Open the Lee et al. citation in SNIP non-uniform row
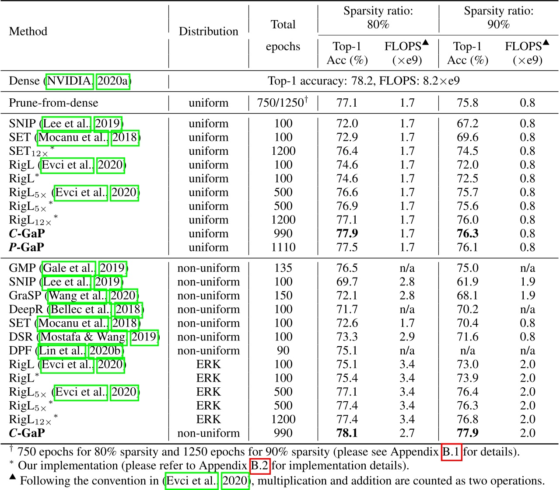This screenshot has width=560, height=490. tap(66, 282)
